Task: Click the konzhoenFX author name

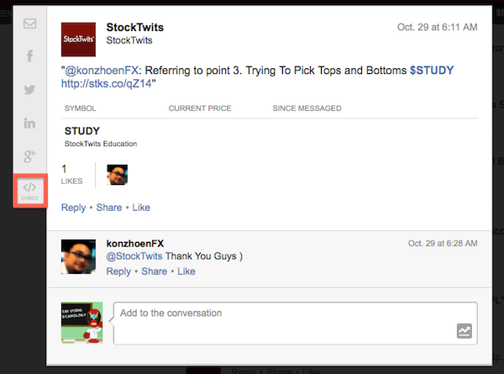Action: (x=135, y=244)
